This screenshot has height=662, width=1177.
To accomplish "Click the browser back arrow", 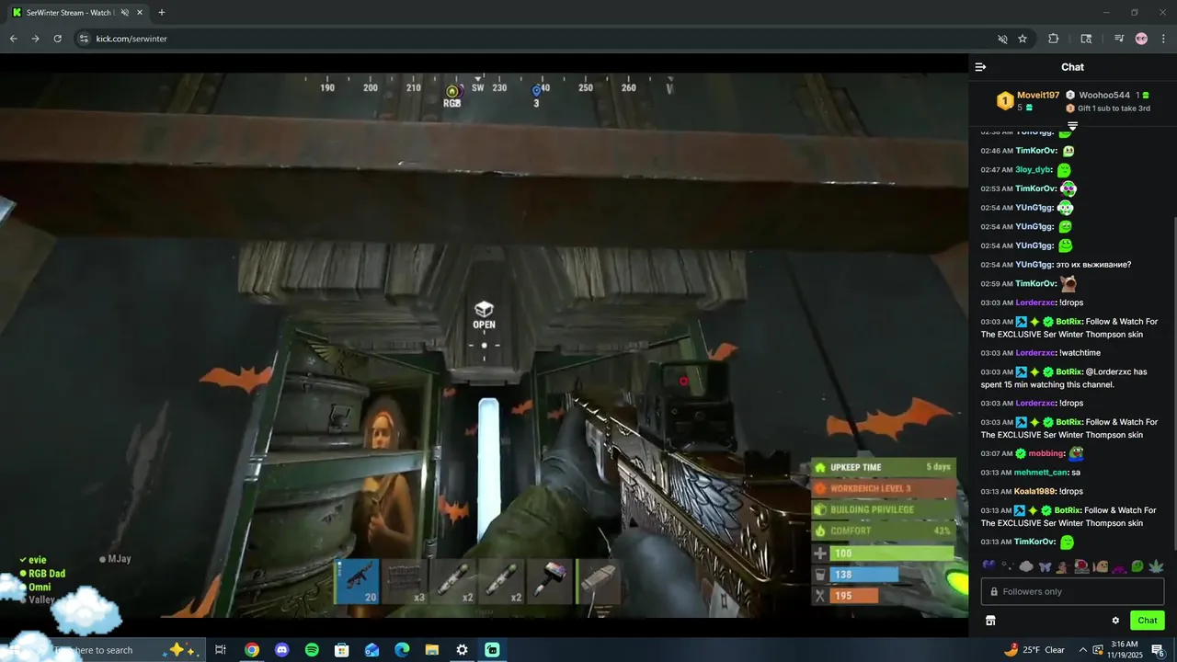I will point(13,39).
